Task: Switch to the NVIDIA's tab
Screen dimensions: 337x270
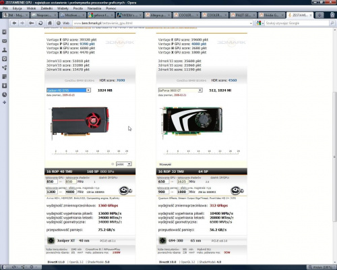Action: (129, 16)
